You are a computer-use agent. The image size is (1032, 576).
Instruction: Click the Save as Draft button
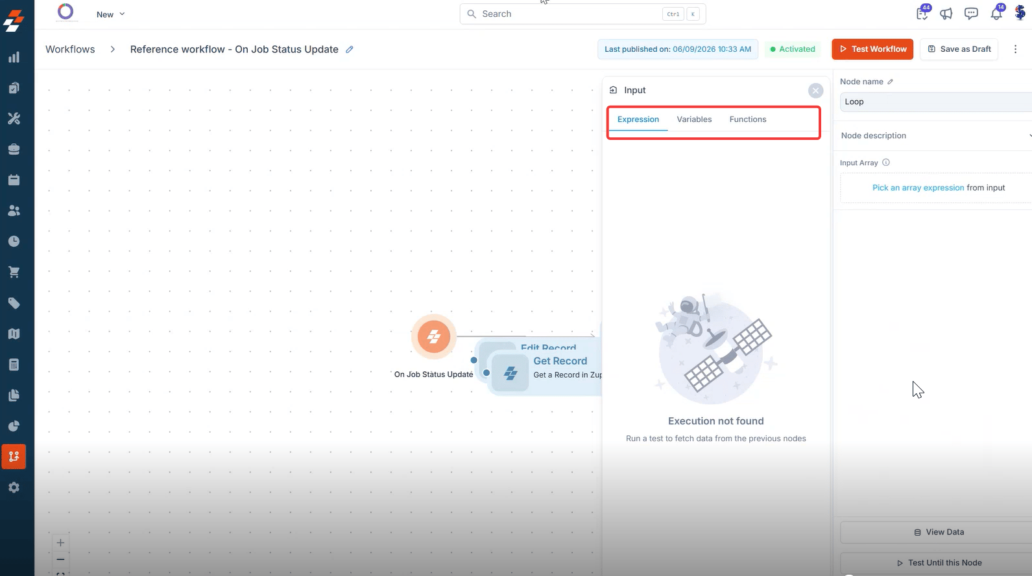click(x=959, y=49)
